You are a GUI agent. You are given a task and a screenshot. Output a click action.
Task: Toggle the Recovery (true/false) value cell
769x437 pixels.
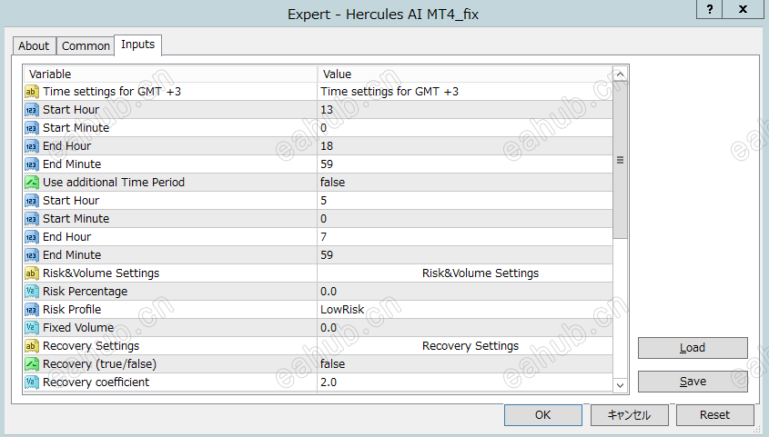click(465, 364)
